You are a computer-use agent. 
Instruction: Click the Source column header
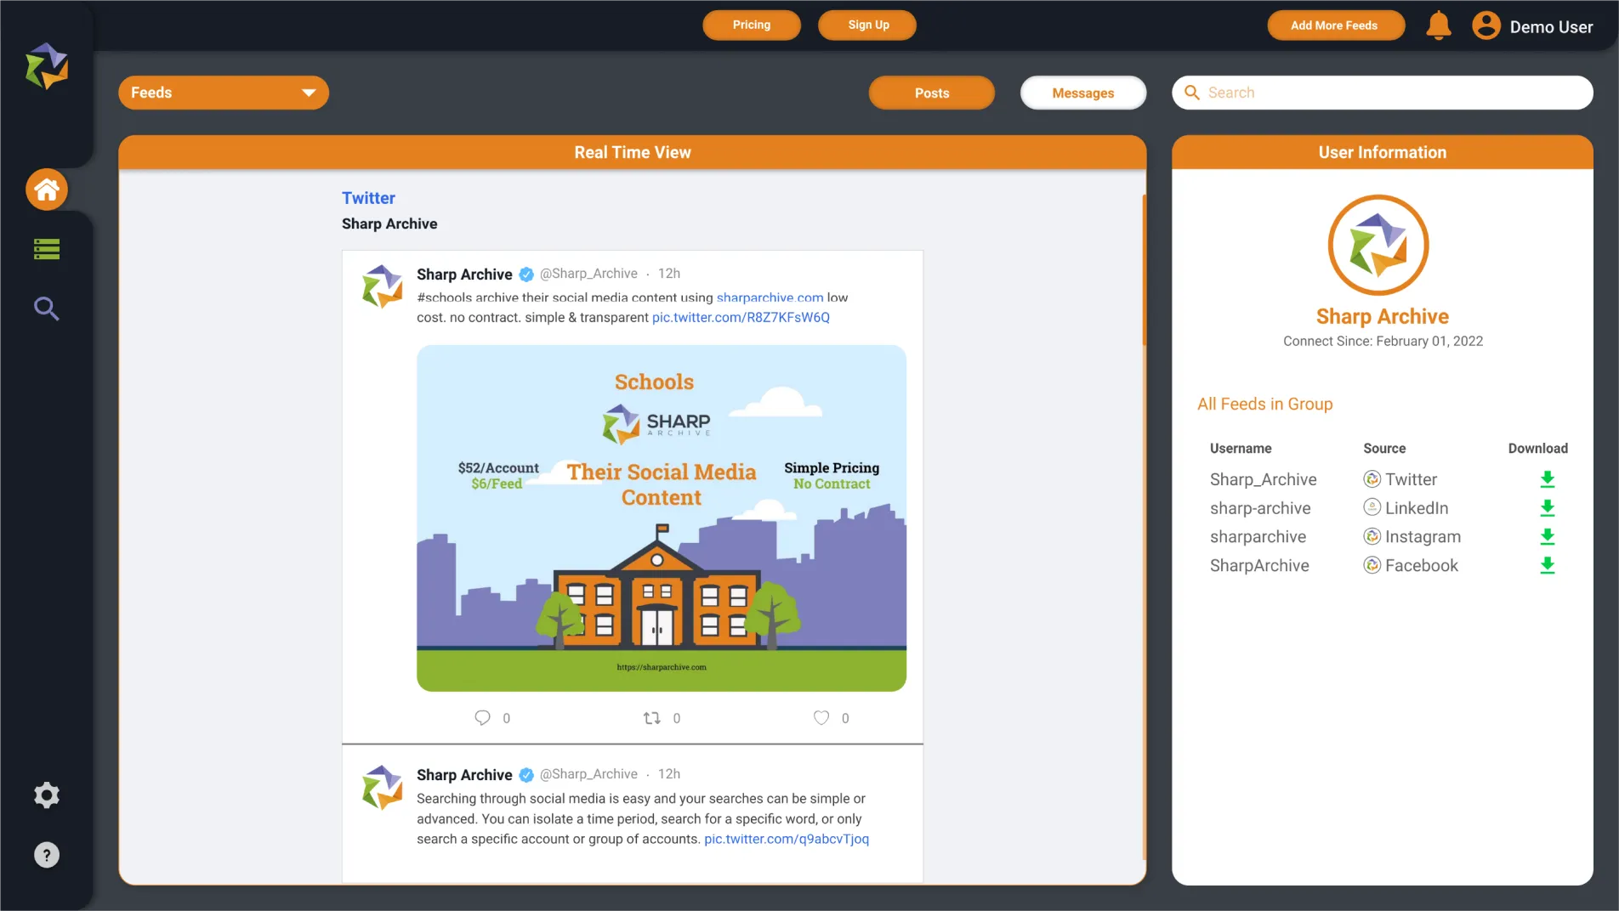pyautogui.click(x=1384, y=449)
